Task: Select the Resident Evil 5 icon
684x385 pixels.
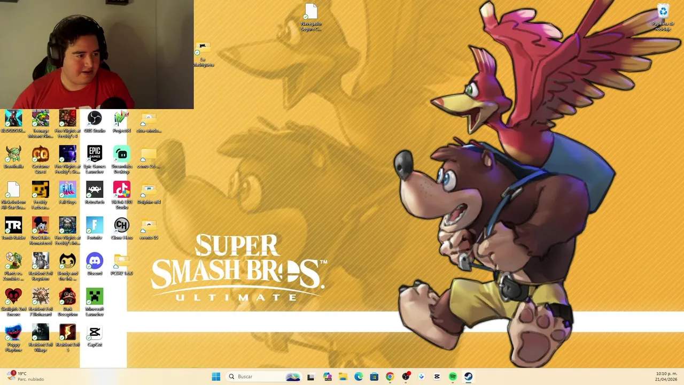Action: click(x=67, y=338)
